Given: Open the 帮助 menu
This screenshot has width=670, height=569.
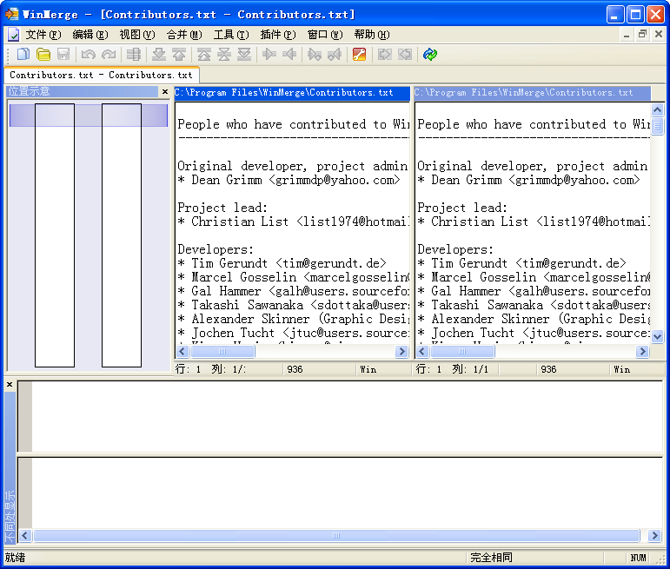Looking at the screenshot, I should (x=371, y=35).
